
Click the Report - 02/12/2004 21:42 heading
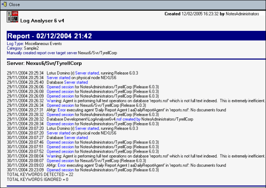(50, 36)
